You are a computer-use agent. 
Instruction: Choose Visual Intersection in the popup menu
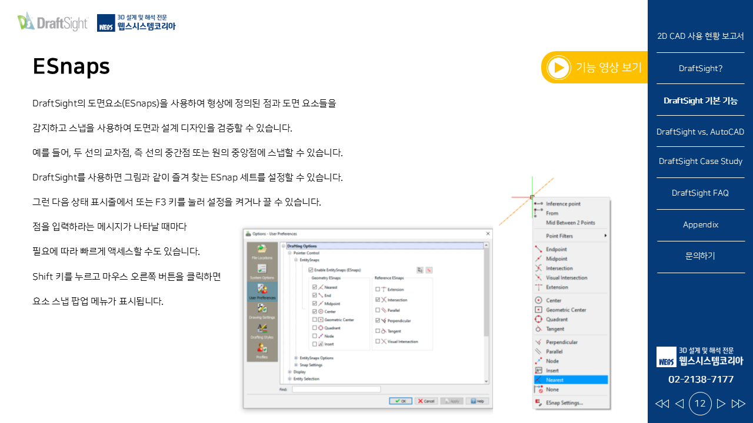[571, 277]
